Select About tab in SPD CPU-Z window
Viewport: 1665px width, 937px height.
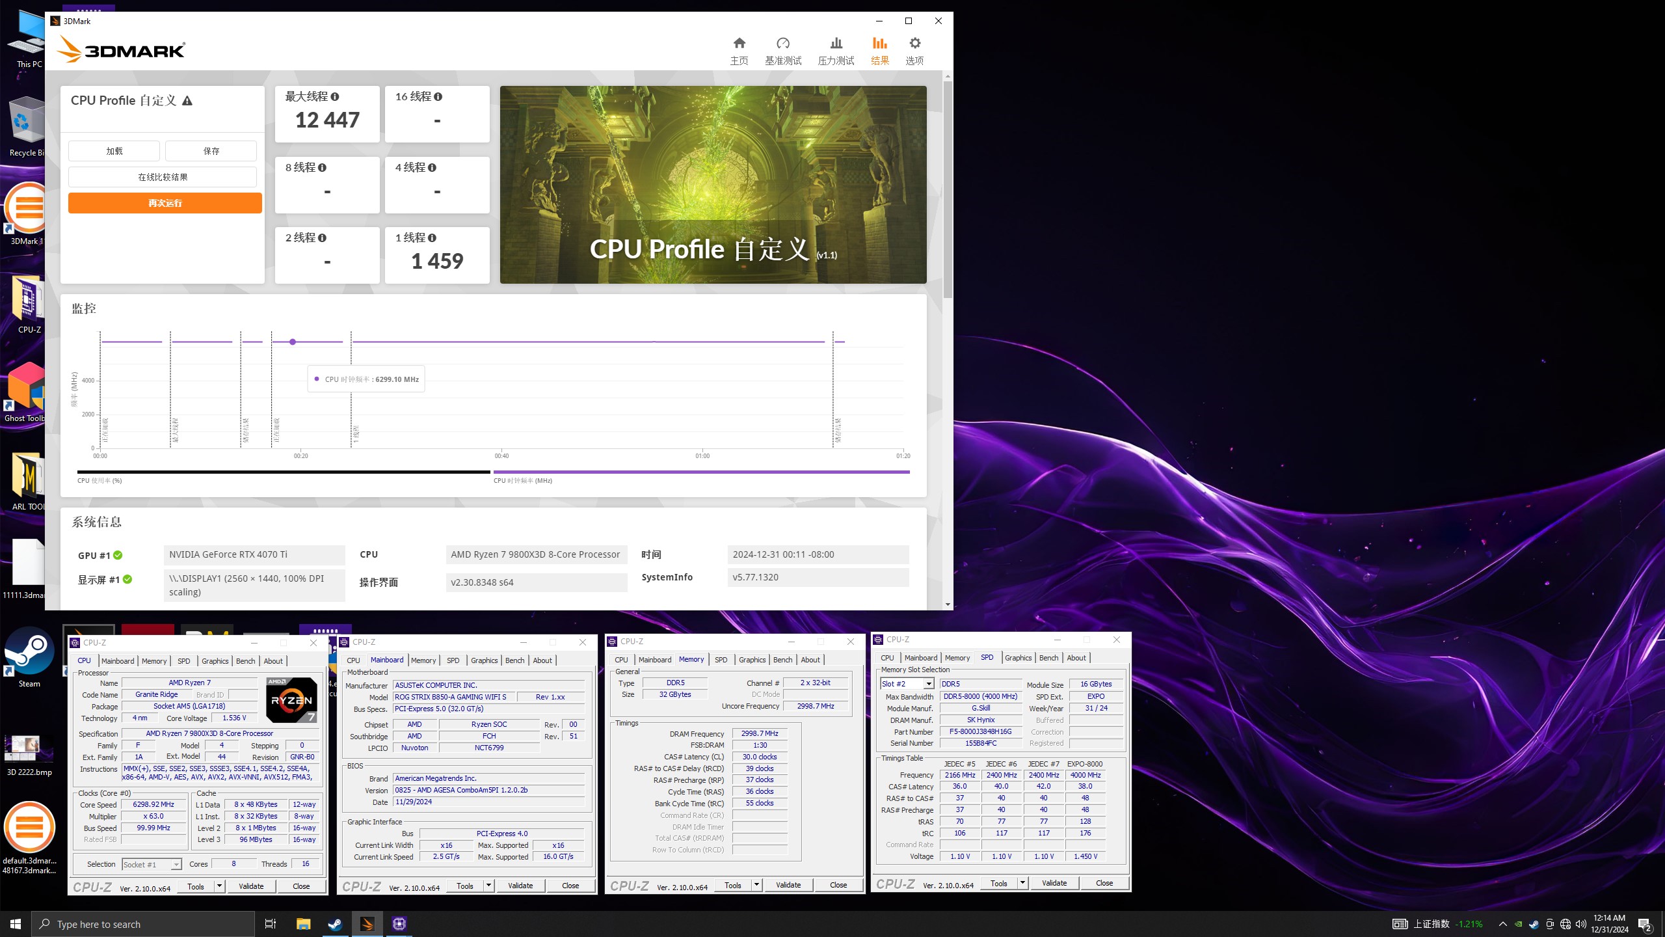pos(1076,658)
